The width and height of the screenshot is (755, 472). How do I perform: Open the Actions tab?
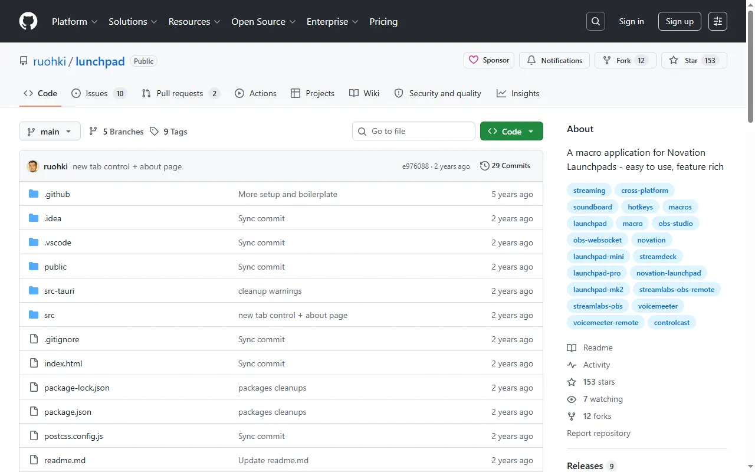[x=255, y=93]
